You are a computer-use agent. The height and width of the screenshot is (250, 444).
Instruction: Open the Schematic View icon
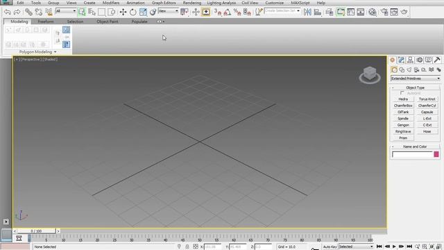(361, 12)
